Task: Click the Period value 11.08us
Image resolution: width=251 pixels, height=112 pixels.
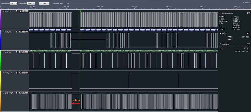Action: [x=236, y=19]
